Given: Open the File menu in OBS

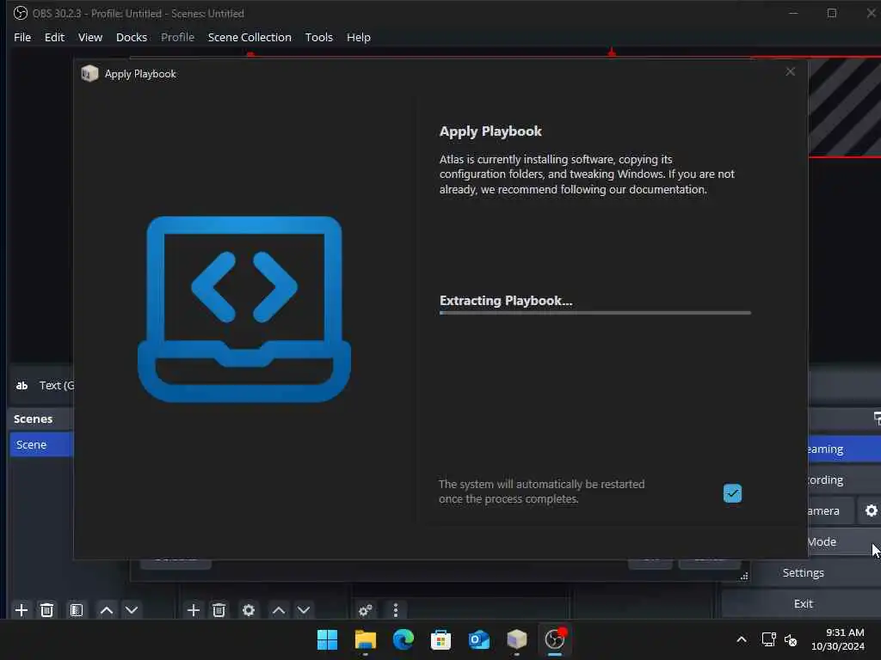Looking at the screenshot, I should [x=22, y=37].
